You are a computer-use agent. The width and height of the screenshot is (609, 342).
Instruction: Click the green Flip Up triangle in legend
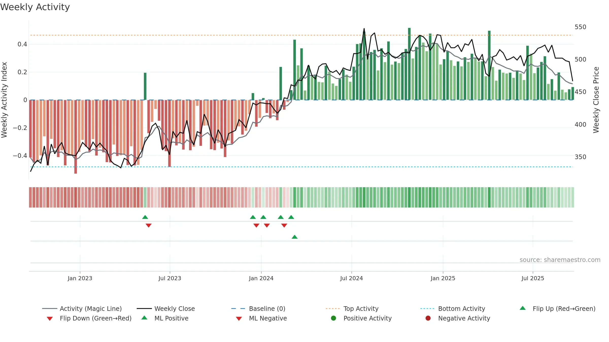tap(522, 308)
